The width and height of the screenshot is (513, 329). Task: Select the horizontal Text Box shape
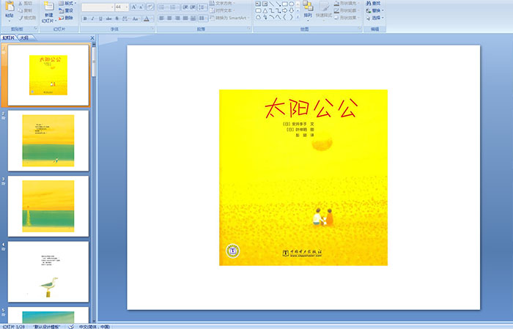coord(258,4)
